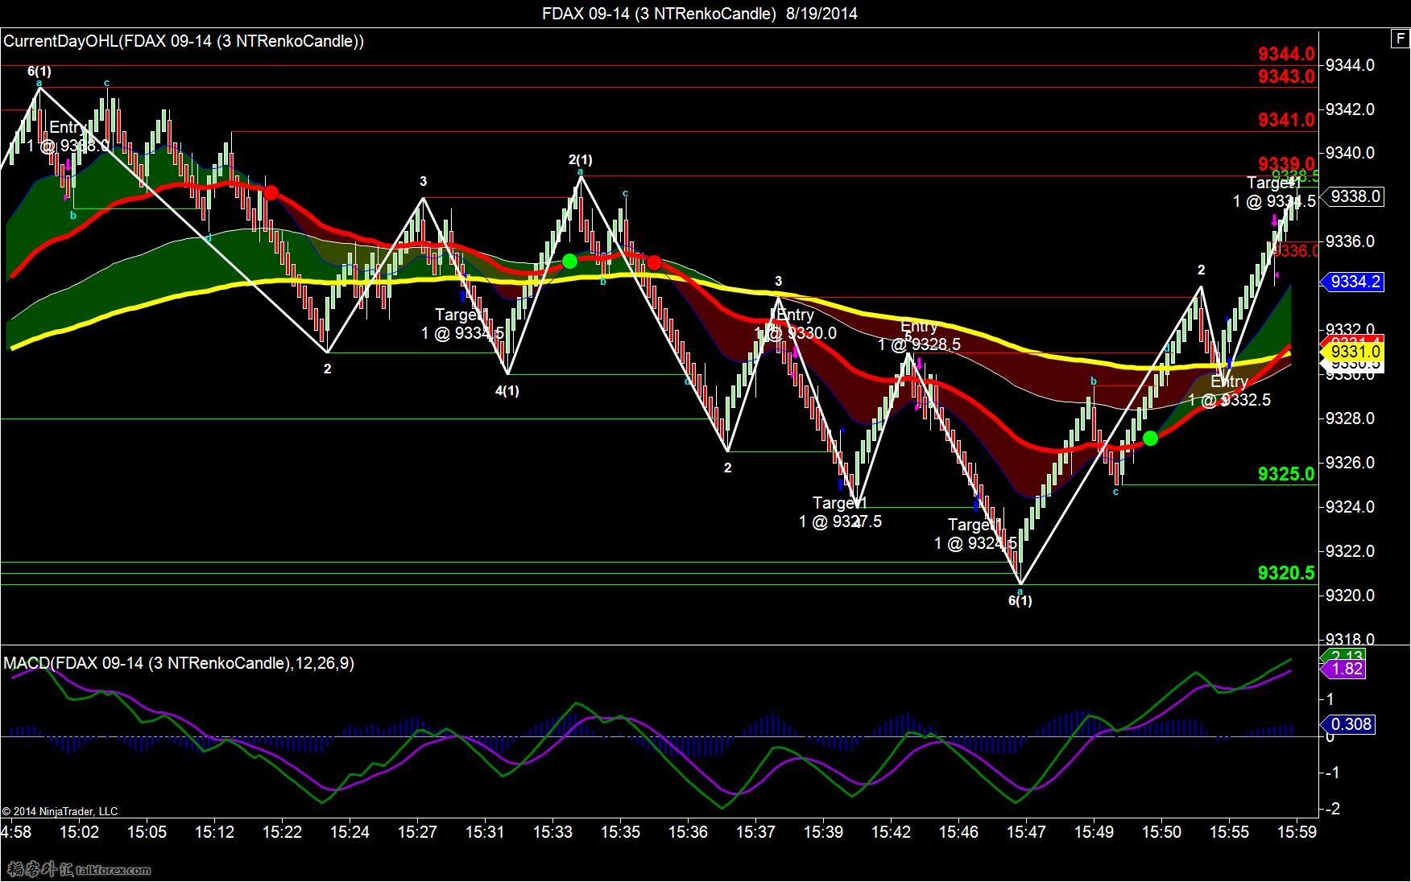Click the green 2.13 MACD marker

pos(1345,657)
